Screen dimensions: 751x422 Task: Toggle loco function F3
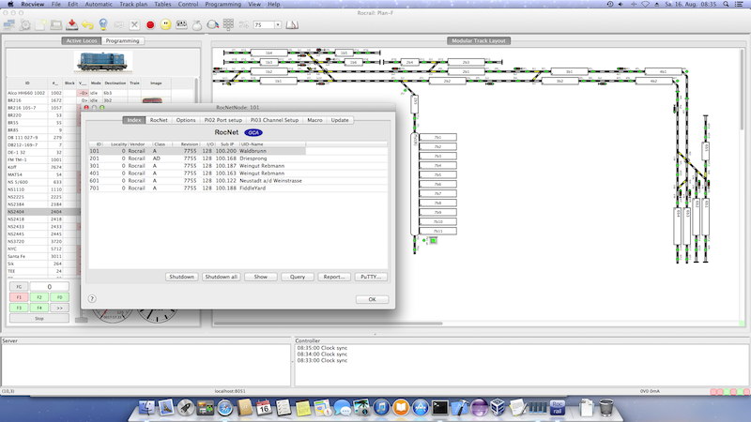tap(19, 308)
